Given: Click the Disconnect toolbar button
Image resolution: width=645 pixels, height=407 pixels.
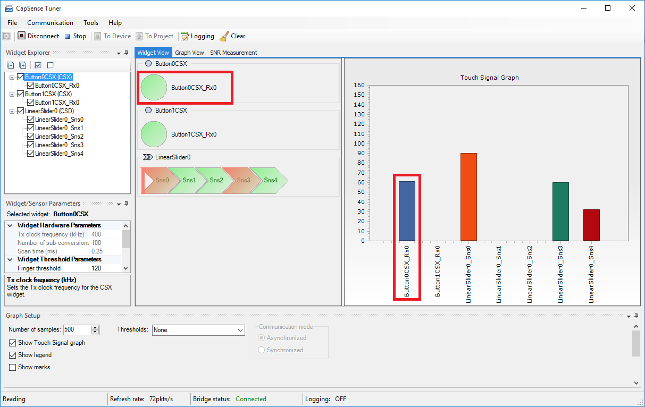Looking at the screenshot, I should point(38,36).
